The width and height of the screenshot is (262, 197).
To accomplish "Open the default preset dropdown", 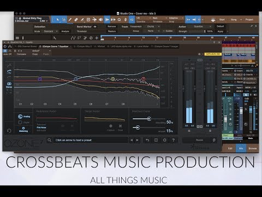I will (41, 51).
